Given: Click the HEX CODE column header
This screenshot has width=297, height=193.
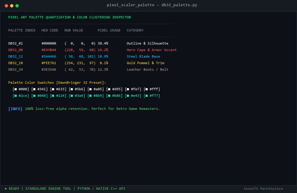Looking at the screenshot, I should (50, 30).
